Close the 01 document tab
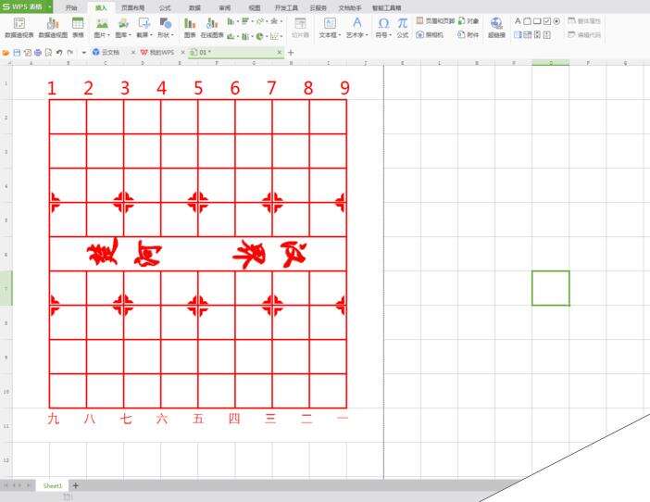Screen dimensions: 650x502 (280, 52)
